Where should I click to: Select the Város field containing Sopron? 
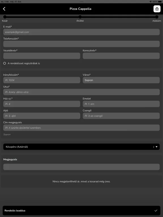click(121, 80)
